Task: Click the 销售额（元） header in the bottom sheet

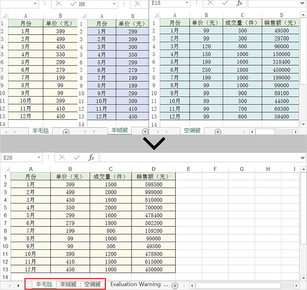Action: pos(153,177)
